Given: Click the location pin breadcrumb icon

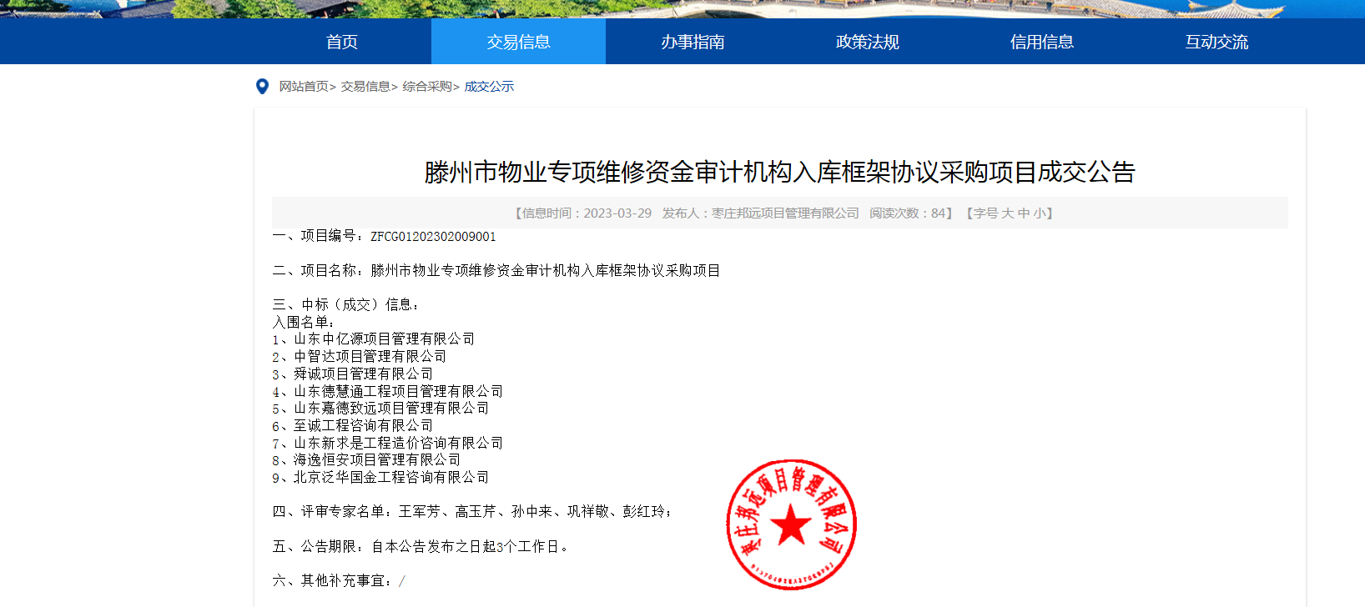Looking at the screenshot, I should (x=262, y=87).
